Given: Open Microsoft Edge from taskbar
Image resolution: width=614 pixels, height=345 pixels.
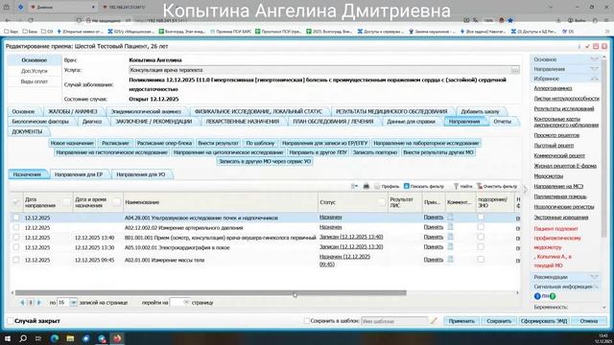Looking at the screenshot, I should [55, 338].
